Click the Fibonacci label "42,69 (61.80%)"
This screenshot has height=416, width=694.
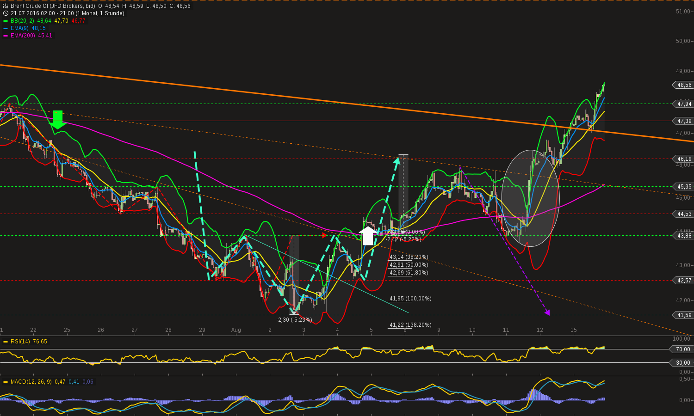[x=409, y=273]
